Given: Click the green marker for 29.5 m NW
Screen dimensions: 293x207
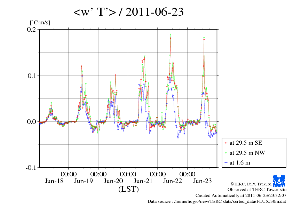Looking at the screenshot, I should point(226,153).
